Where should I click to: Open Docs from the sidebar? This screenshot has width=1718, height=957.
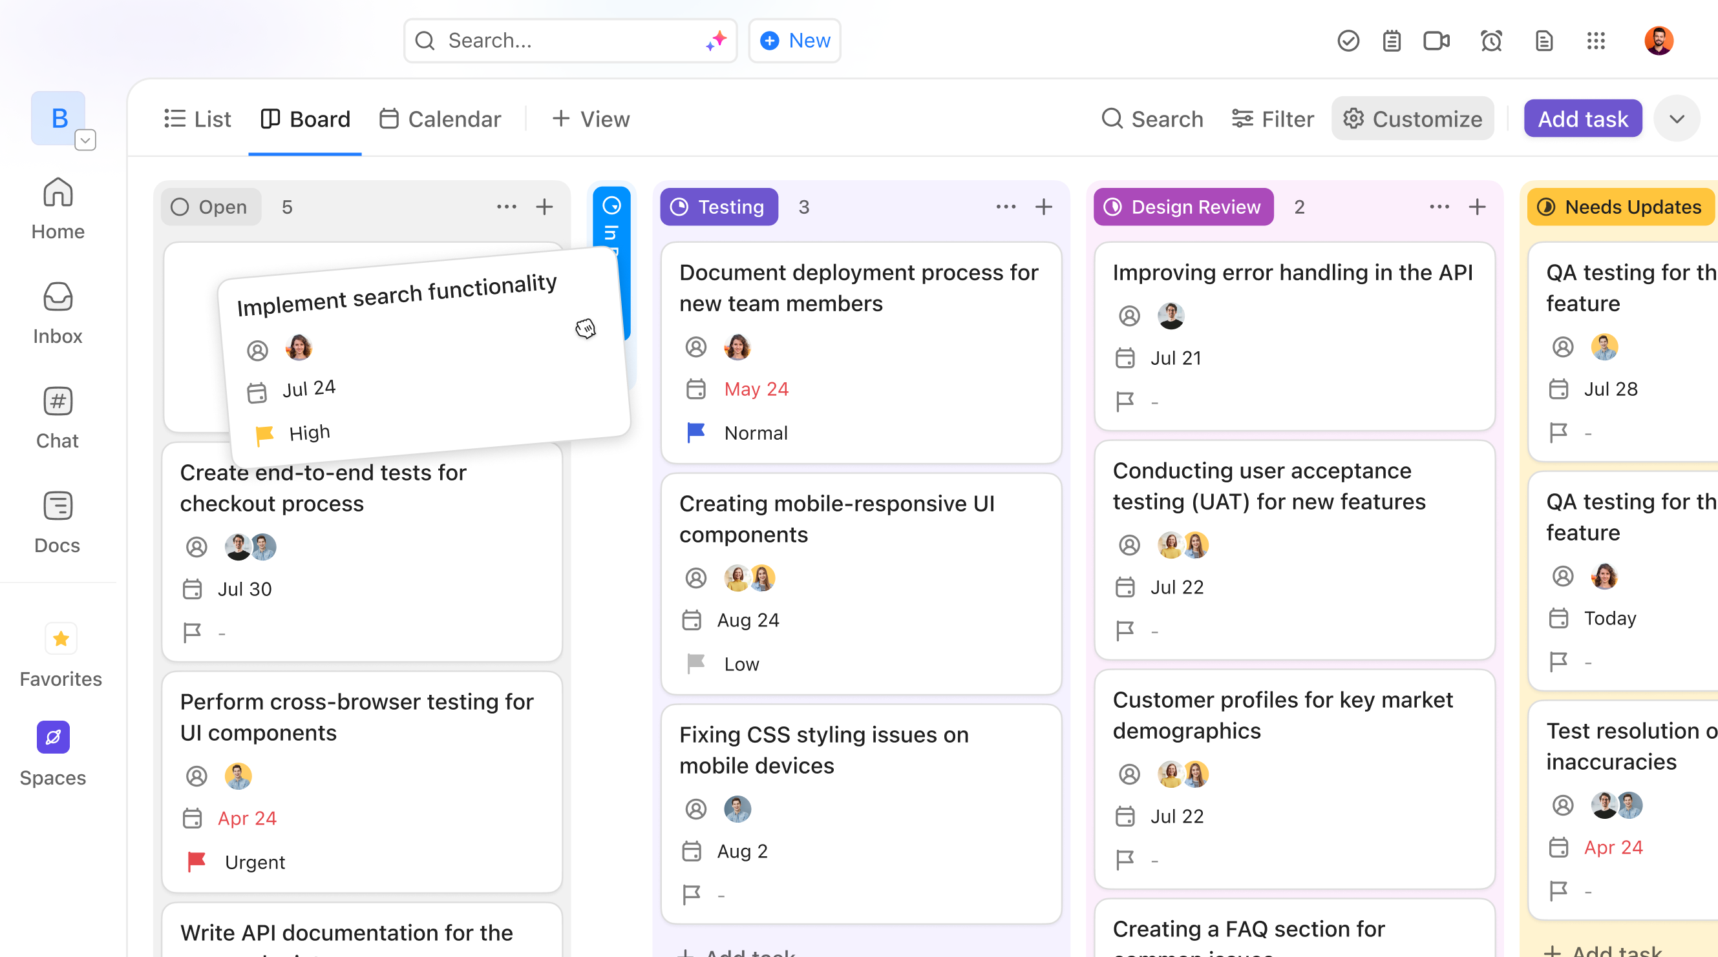(x=58, y=523)
